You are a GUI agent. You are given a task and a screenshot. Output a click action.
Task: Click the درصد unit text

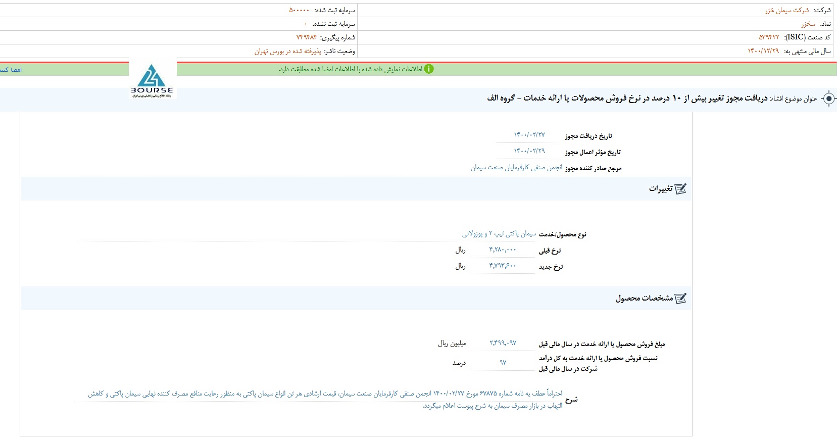(459, 363)
